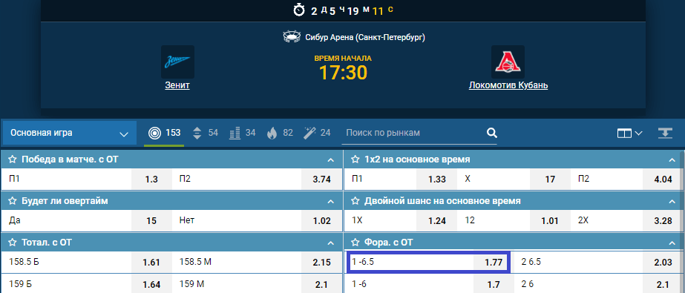
Task: Select the statistics bars tab showing 34
Action: [x=243, y=133]
